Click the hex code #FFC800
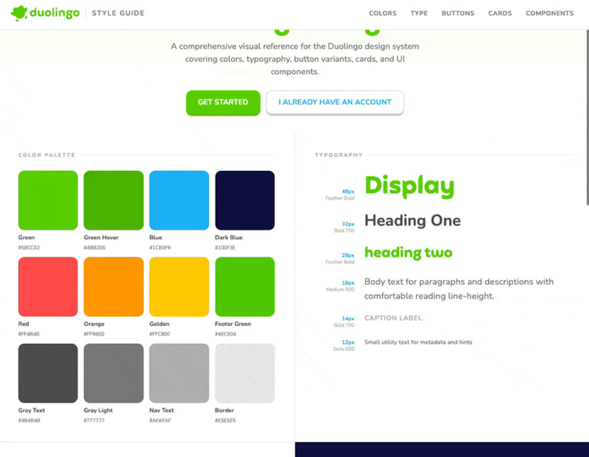589x457 pixels. click(160, 334)
